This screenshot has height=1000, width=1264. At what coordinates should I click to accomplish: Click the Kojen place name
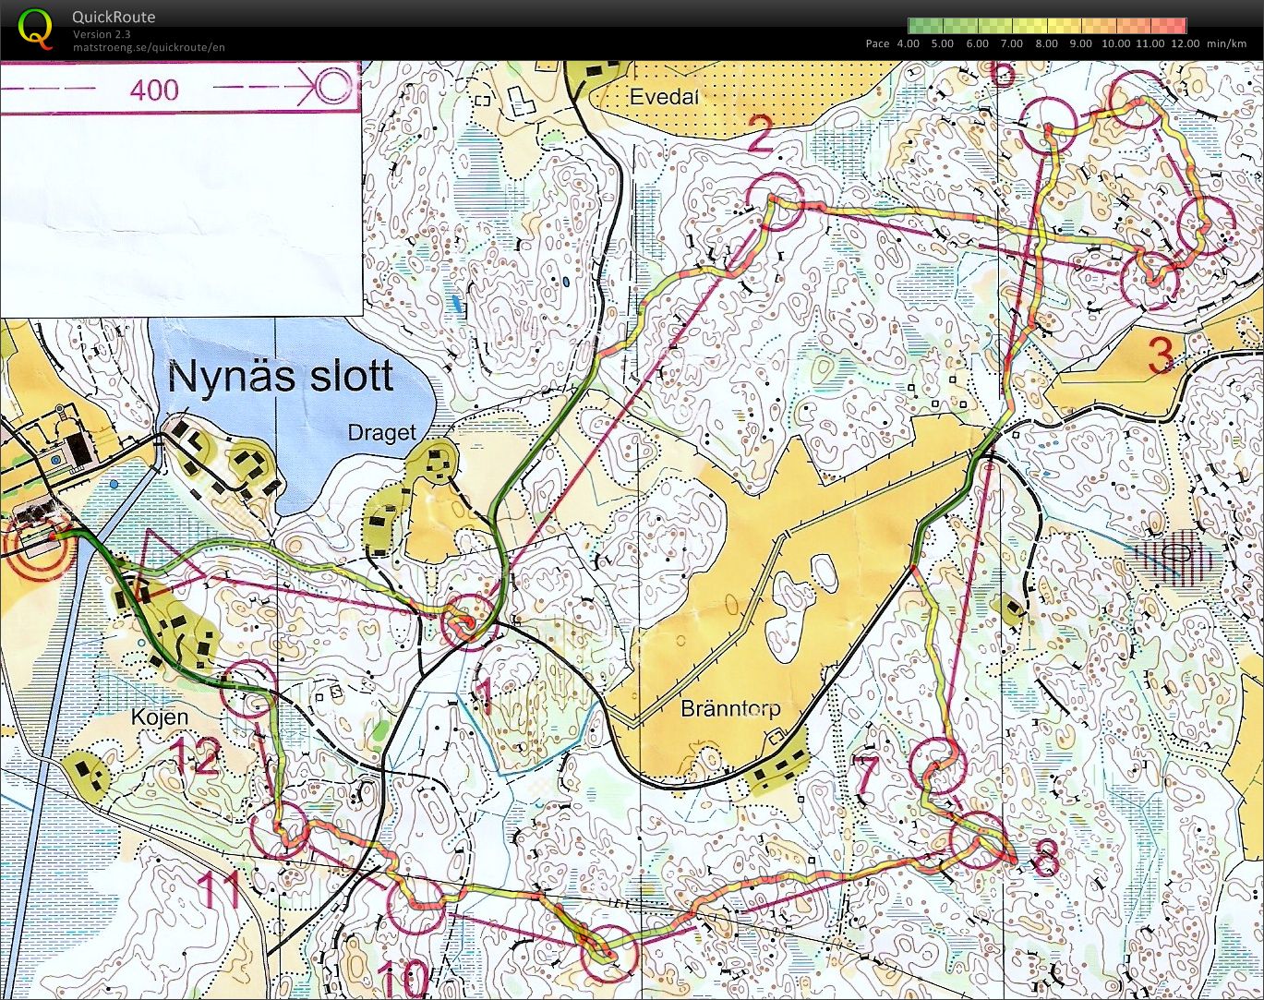[x=160, y=717]
